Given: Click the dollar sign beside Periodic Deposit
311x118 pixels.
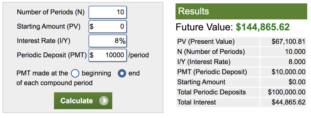Looking at the screenshot, I should point(91,55).
